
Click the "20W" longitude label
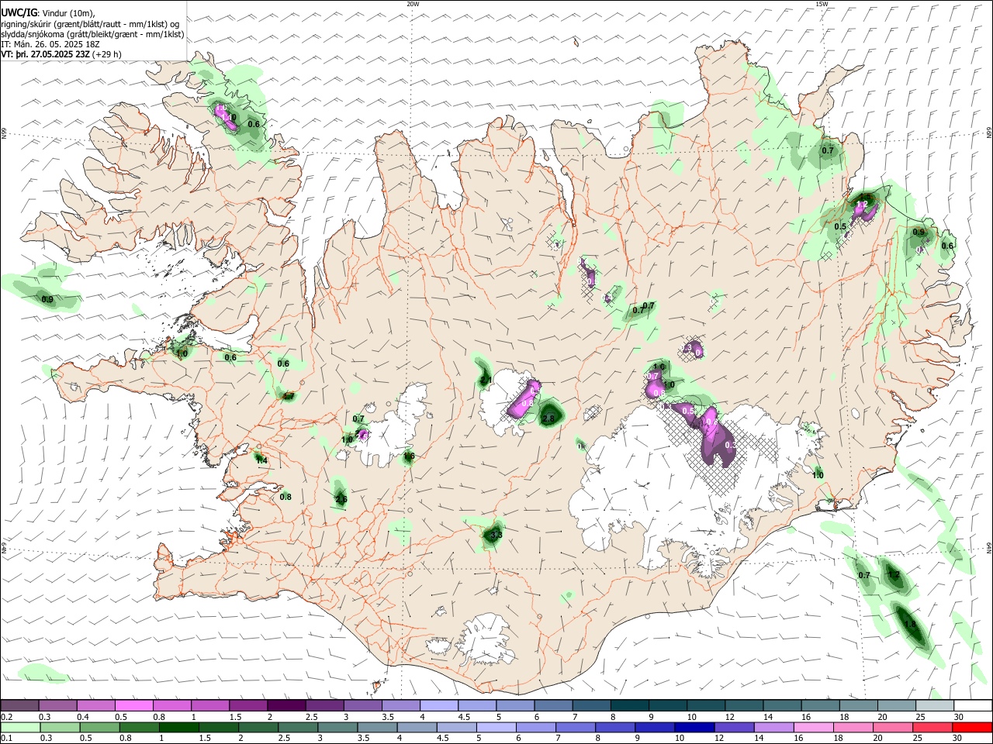click(413, 4)
